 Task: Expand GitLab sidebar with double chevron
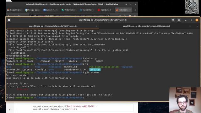pyautogui.click(x=9, y=110)
